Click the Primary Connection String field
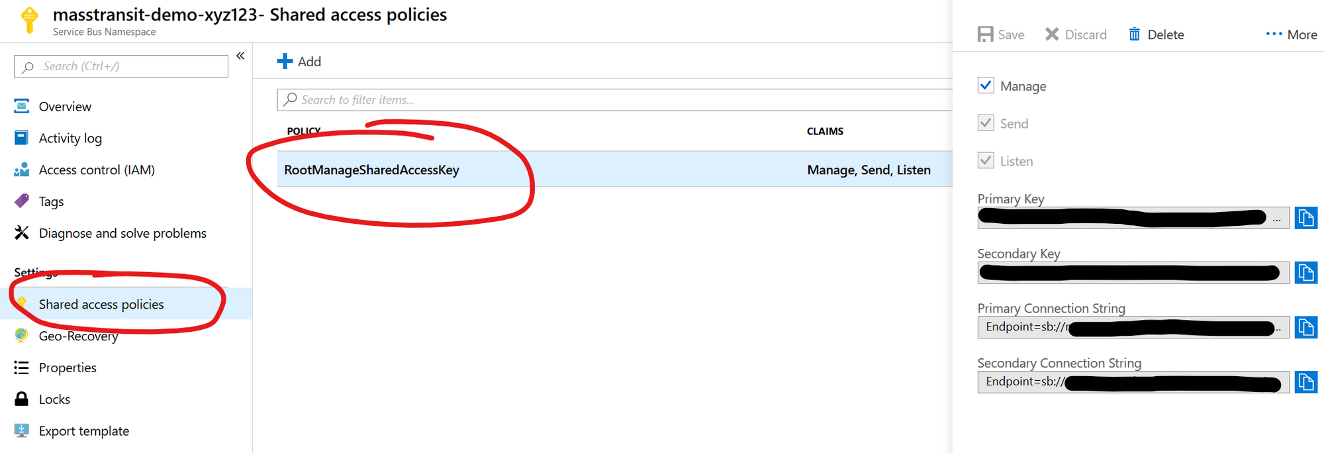This screenshot has width=1324, height=453. coord(1133,327)
